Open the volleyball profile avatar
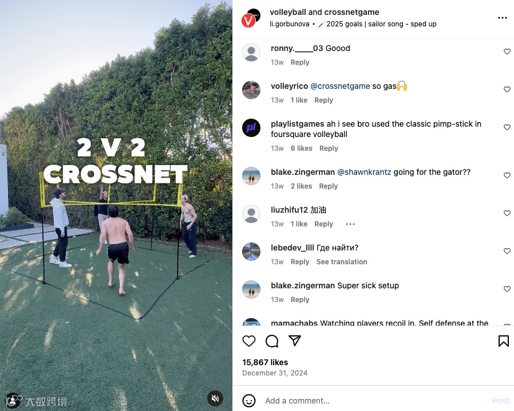The width and height of the screenshot is (514, 411). pyautogui.click(x=251, y=18)
